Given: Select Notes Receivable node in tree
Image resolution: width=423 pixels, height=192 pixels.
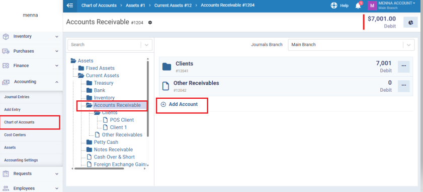Looking at the screenshot, I should click(113, 149).
